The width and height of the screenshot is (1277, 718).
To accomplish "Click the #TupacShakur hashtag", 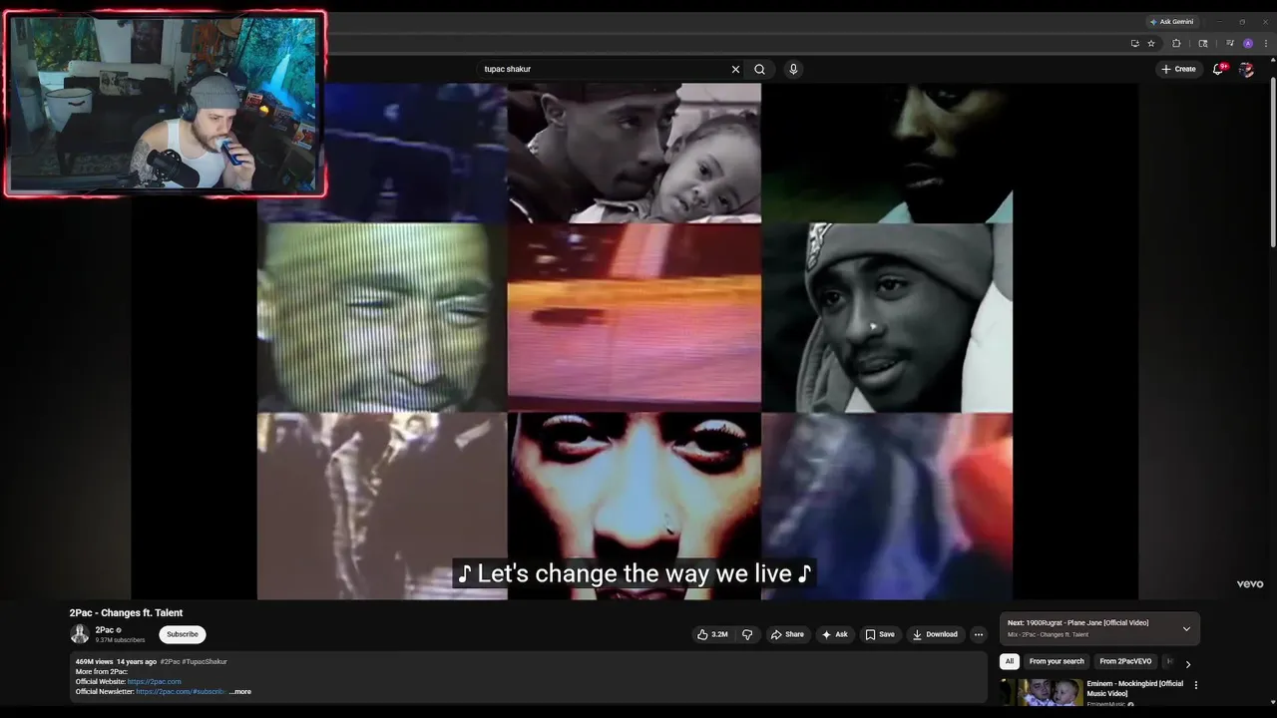I will 205,661.
